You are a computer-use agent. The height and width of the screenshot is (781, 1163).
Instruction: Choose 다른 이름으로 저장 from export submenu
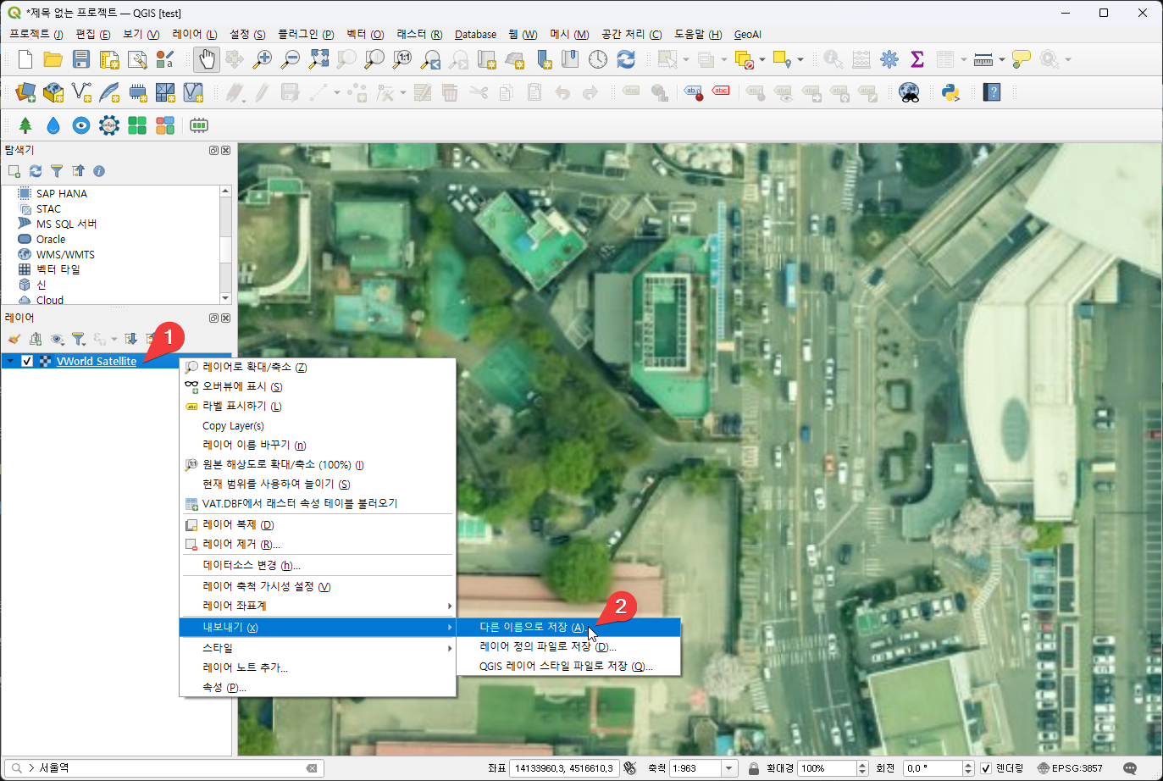pyautogui.click(x=532, y=628)
